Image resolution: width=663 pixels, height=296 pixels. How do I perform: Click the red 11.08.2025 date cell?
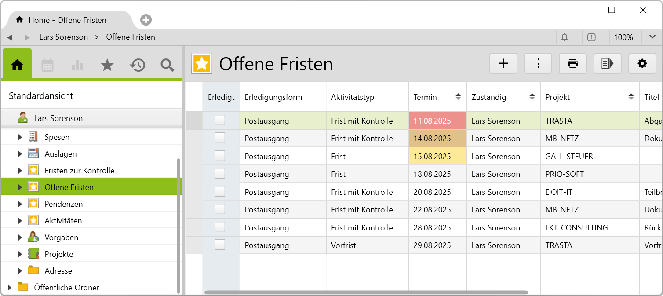437,121
